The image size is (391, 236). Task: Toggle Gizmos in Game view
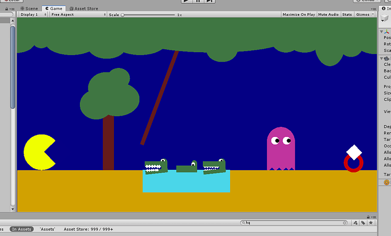363,15
